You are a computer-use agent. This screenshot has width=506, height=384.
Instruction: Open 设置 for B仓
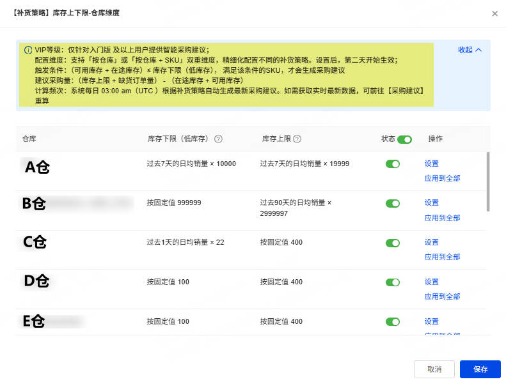point(431,203)
